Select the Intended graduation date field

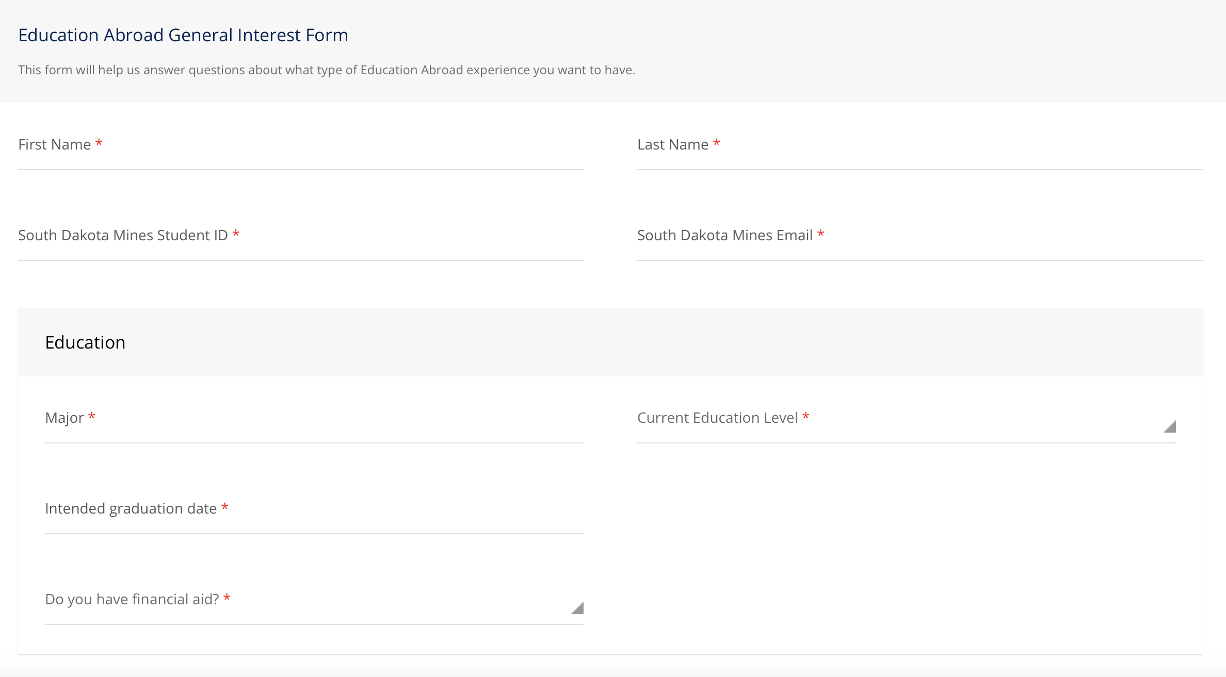coord(314,510)
